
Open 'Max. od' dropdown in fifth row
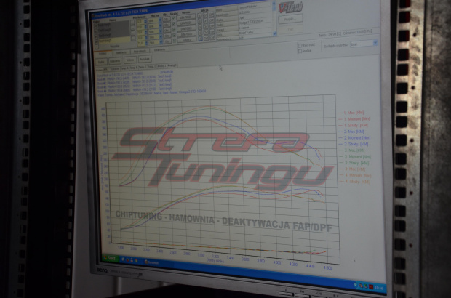click(161, 42)
